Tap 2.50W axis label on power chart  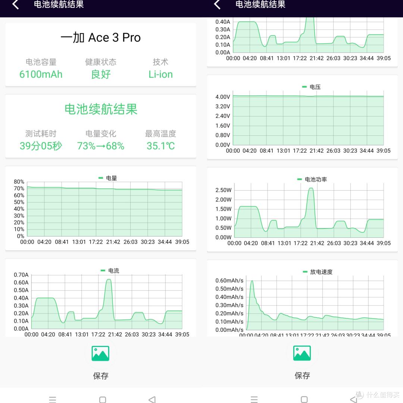[x=224, y=190]
